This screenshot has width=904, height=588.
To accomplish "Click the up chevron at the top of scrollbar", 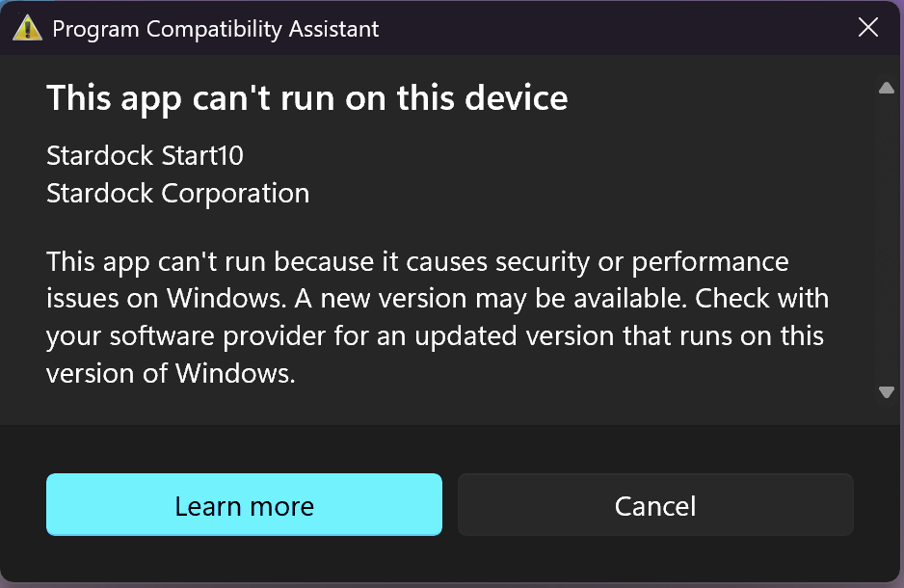I will 886,88.
